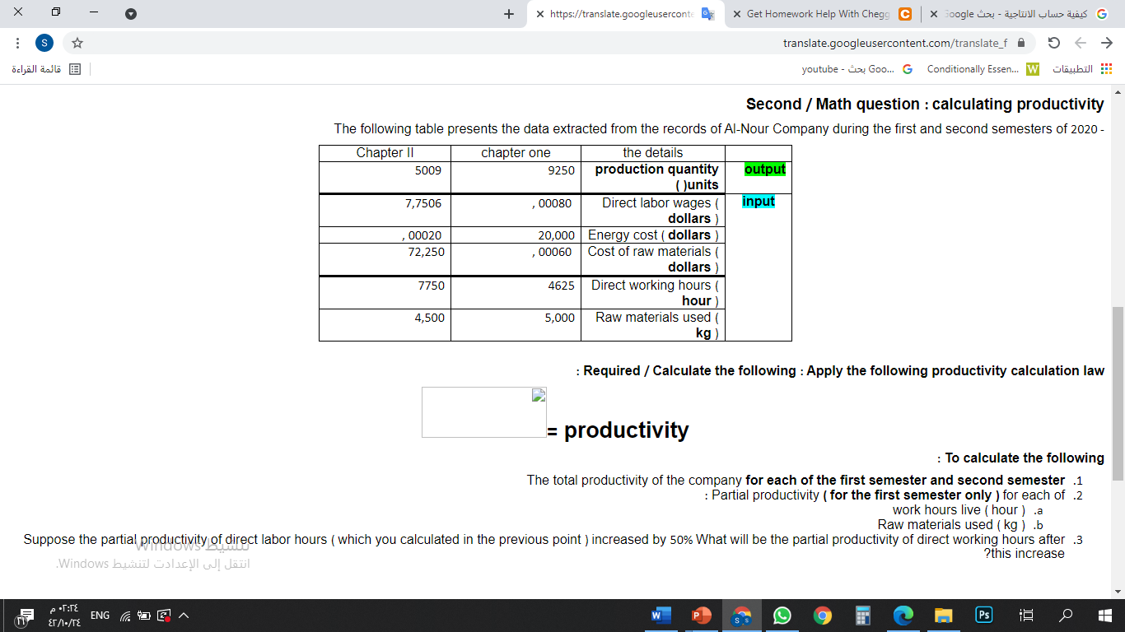1125x632 pixels.
Task: Go back using the dark right-pointing arrow
Action: tap(1106, 43)
